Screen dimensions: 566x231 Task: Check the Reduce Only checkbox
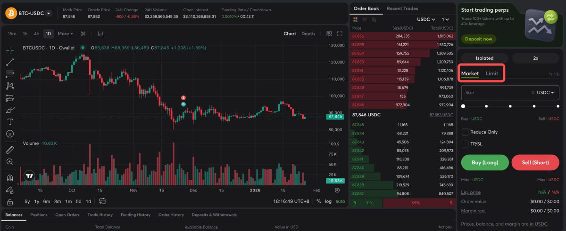(465, 132)
